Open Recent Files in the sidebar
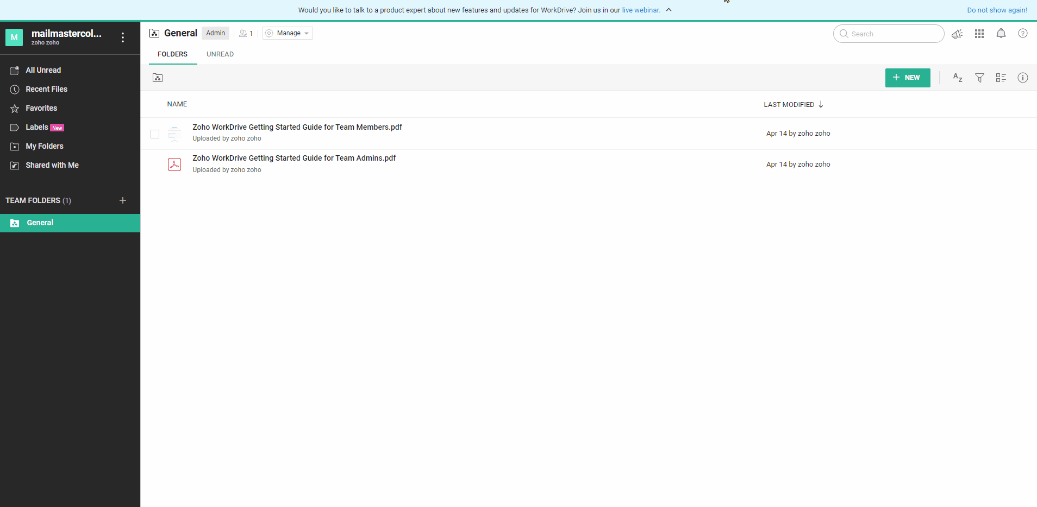 tap(47, 89)
